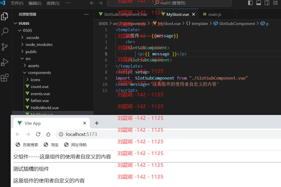Open father.vue in the explorer

(53, 101)
